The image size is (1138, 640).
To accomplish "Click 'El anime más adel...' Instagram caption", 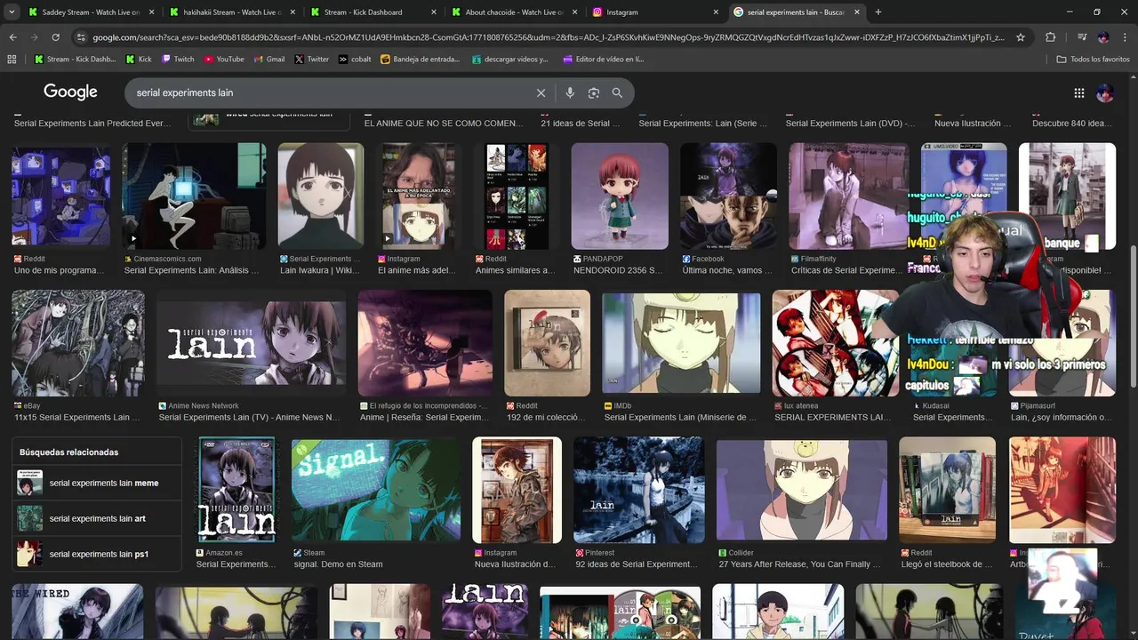I will point(416,270).
